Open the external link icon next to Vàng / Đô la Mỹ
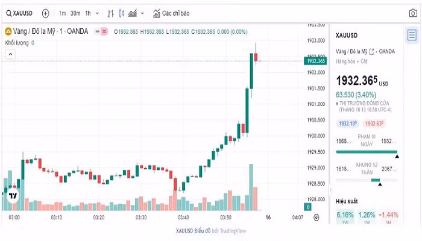The height and width of the screenshot is (241, 422). coord(371,51)
